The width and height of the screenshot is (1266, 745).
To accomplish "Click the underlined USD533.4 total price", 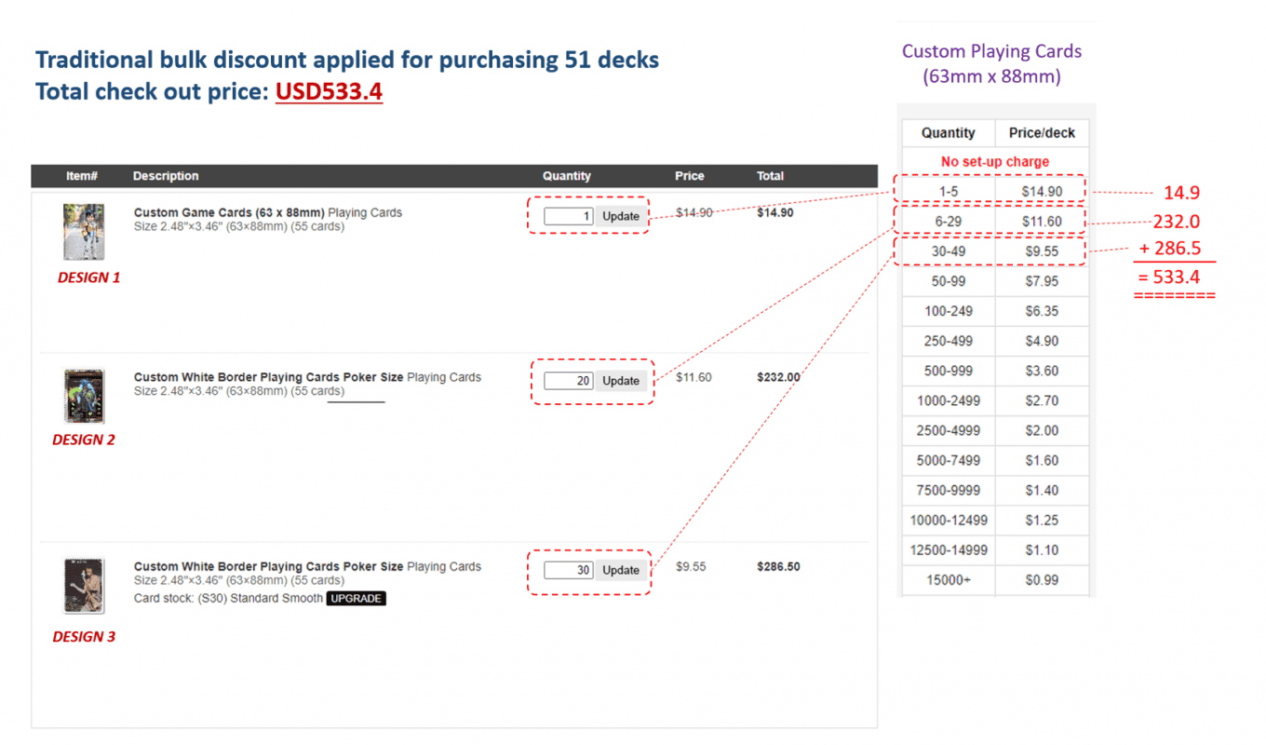I will 329,92.
